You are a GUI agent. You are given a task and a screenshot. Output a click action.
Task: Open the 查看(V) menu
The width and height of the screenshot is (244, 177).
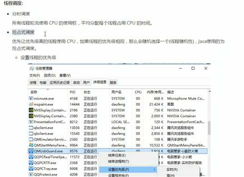pos(65,76)
